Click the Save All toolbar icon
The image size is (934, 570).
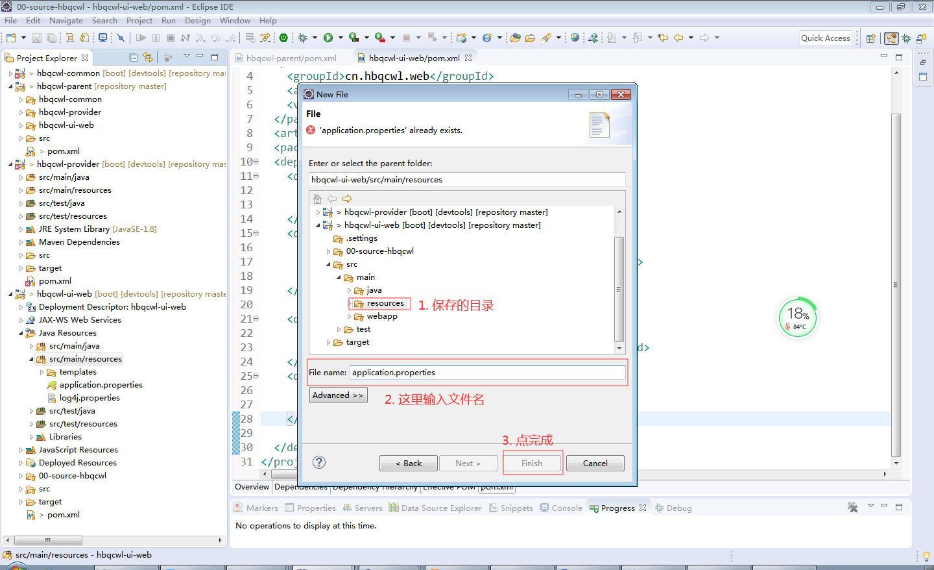point(51,38)
